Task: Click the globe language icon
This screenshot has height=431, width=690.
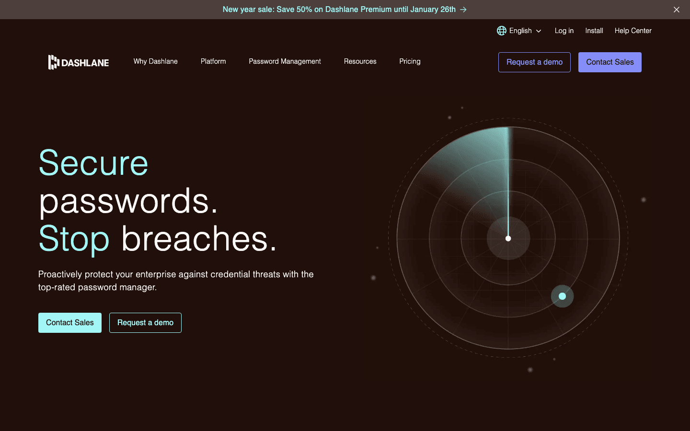Action: 502,31
